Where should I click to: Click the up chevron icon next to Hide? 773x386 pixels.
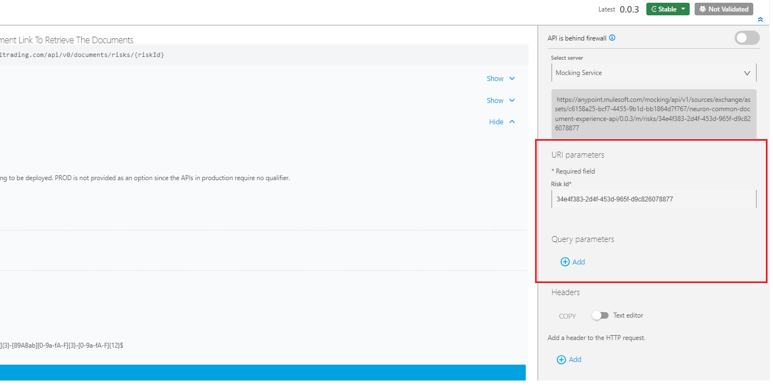pyautogui.click(x=512, y=122)
